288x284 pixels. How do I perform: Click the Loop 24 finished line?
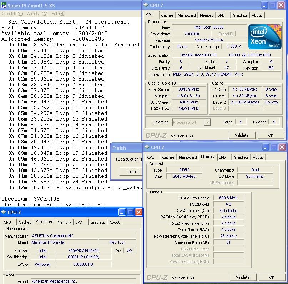tap(57, 182)
